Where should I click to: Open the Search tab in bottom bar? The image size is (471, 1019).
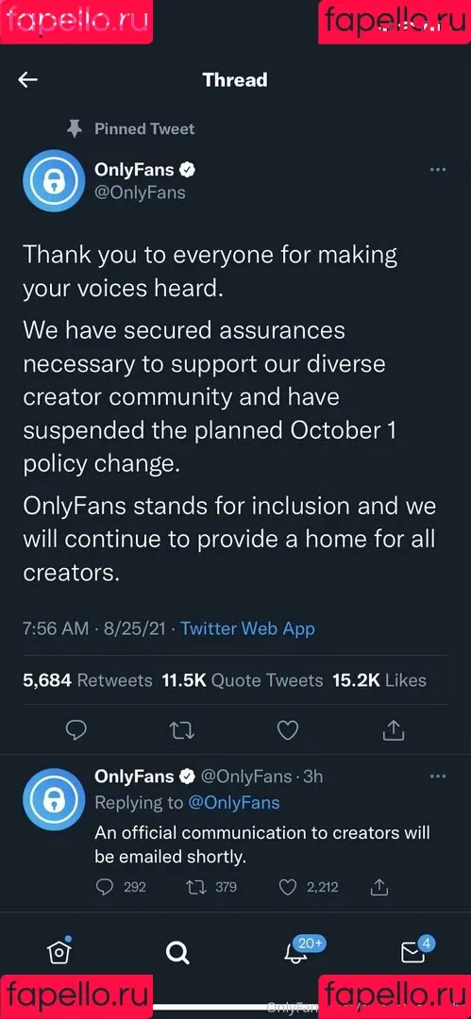pos(177,953)
